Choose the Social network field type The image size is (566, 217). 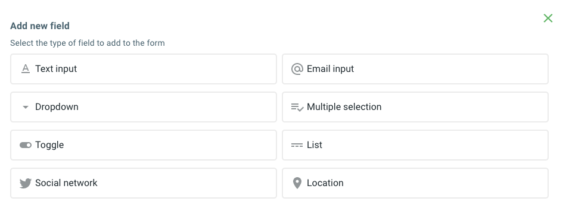(144, 183)
